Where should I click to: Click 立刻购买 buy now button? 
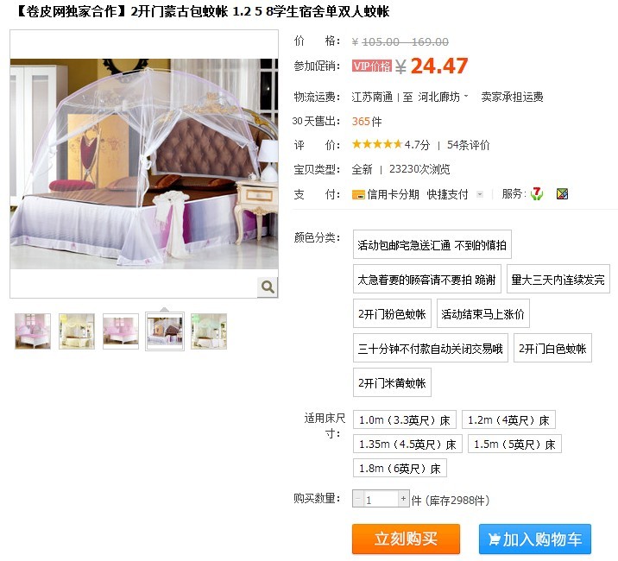click(406, 539)
